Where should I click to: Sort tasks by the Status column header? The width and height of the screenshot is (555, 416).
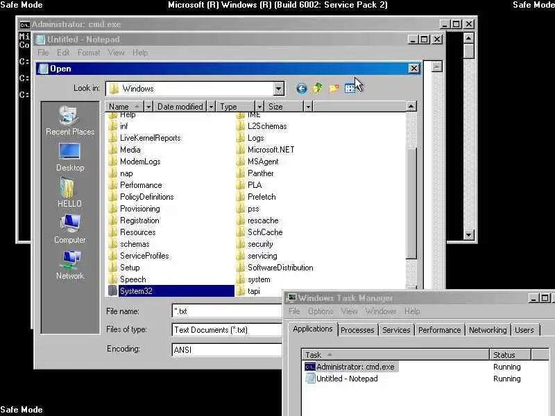point(510,354)
